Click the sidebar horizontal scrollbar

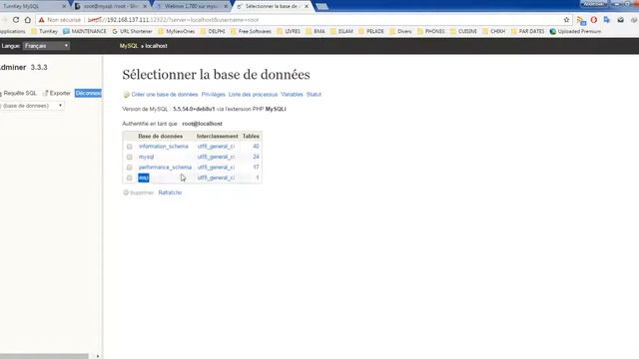click(44, 356)
